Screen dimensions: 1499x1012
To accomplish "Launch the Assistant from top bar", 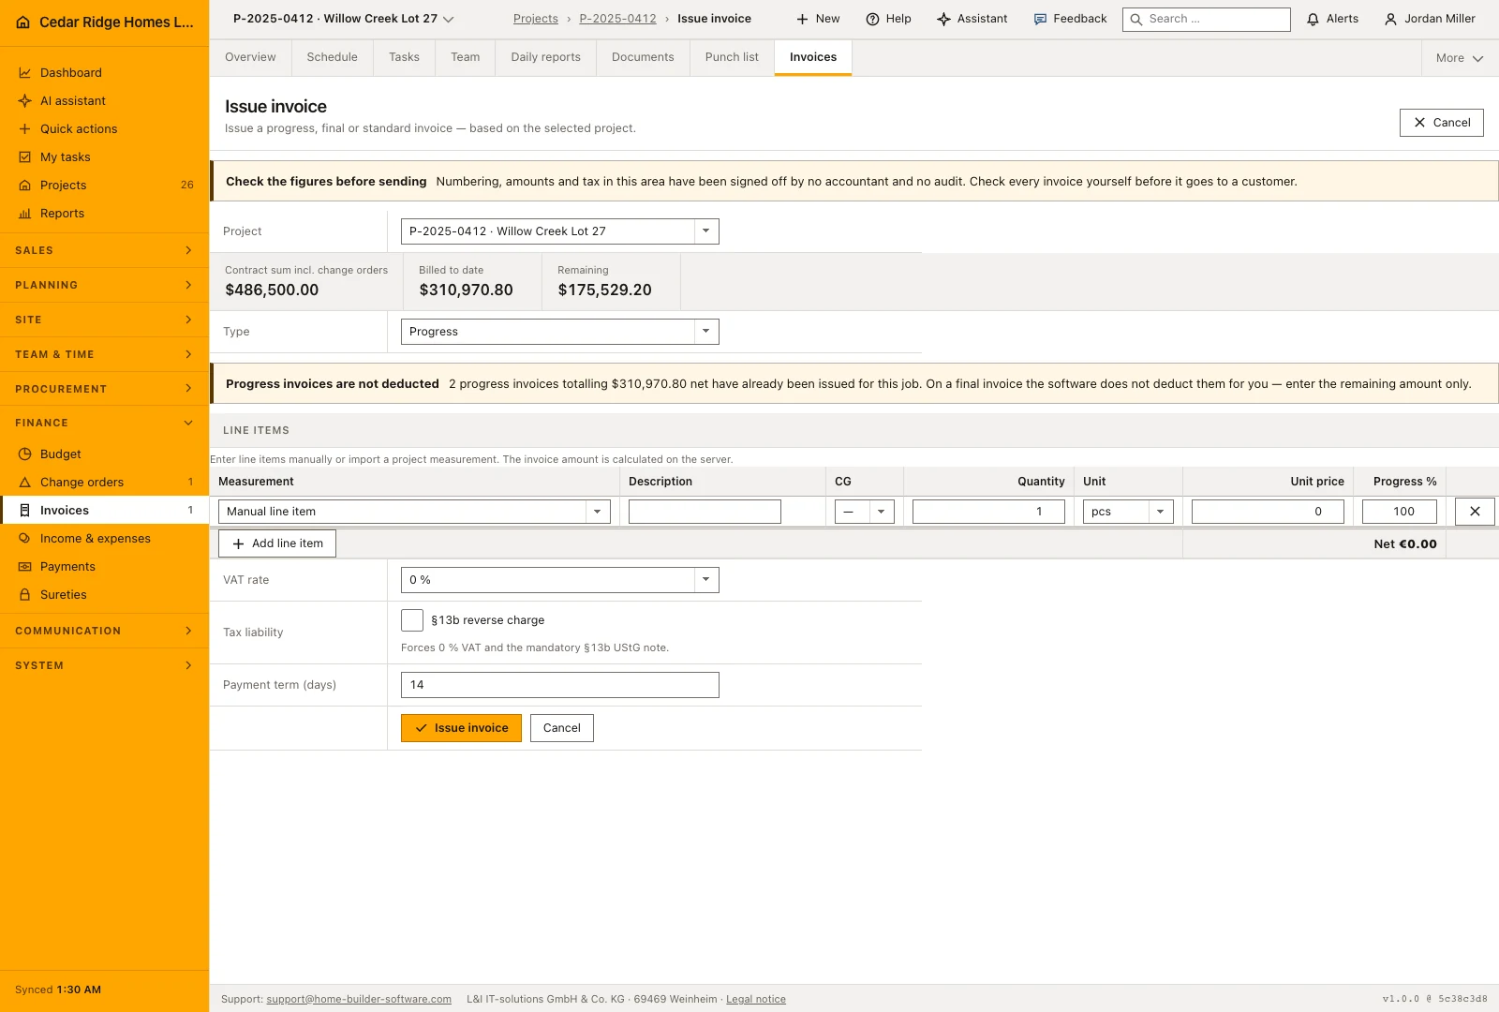I will pos(972,19).
